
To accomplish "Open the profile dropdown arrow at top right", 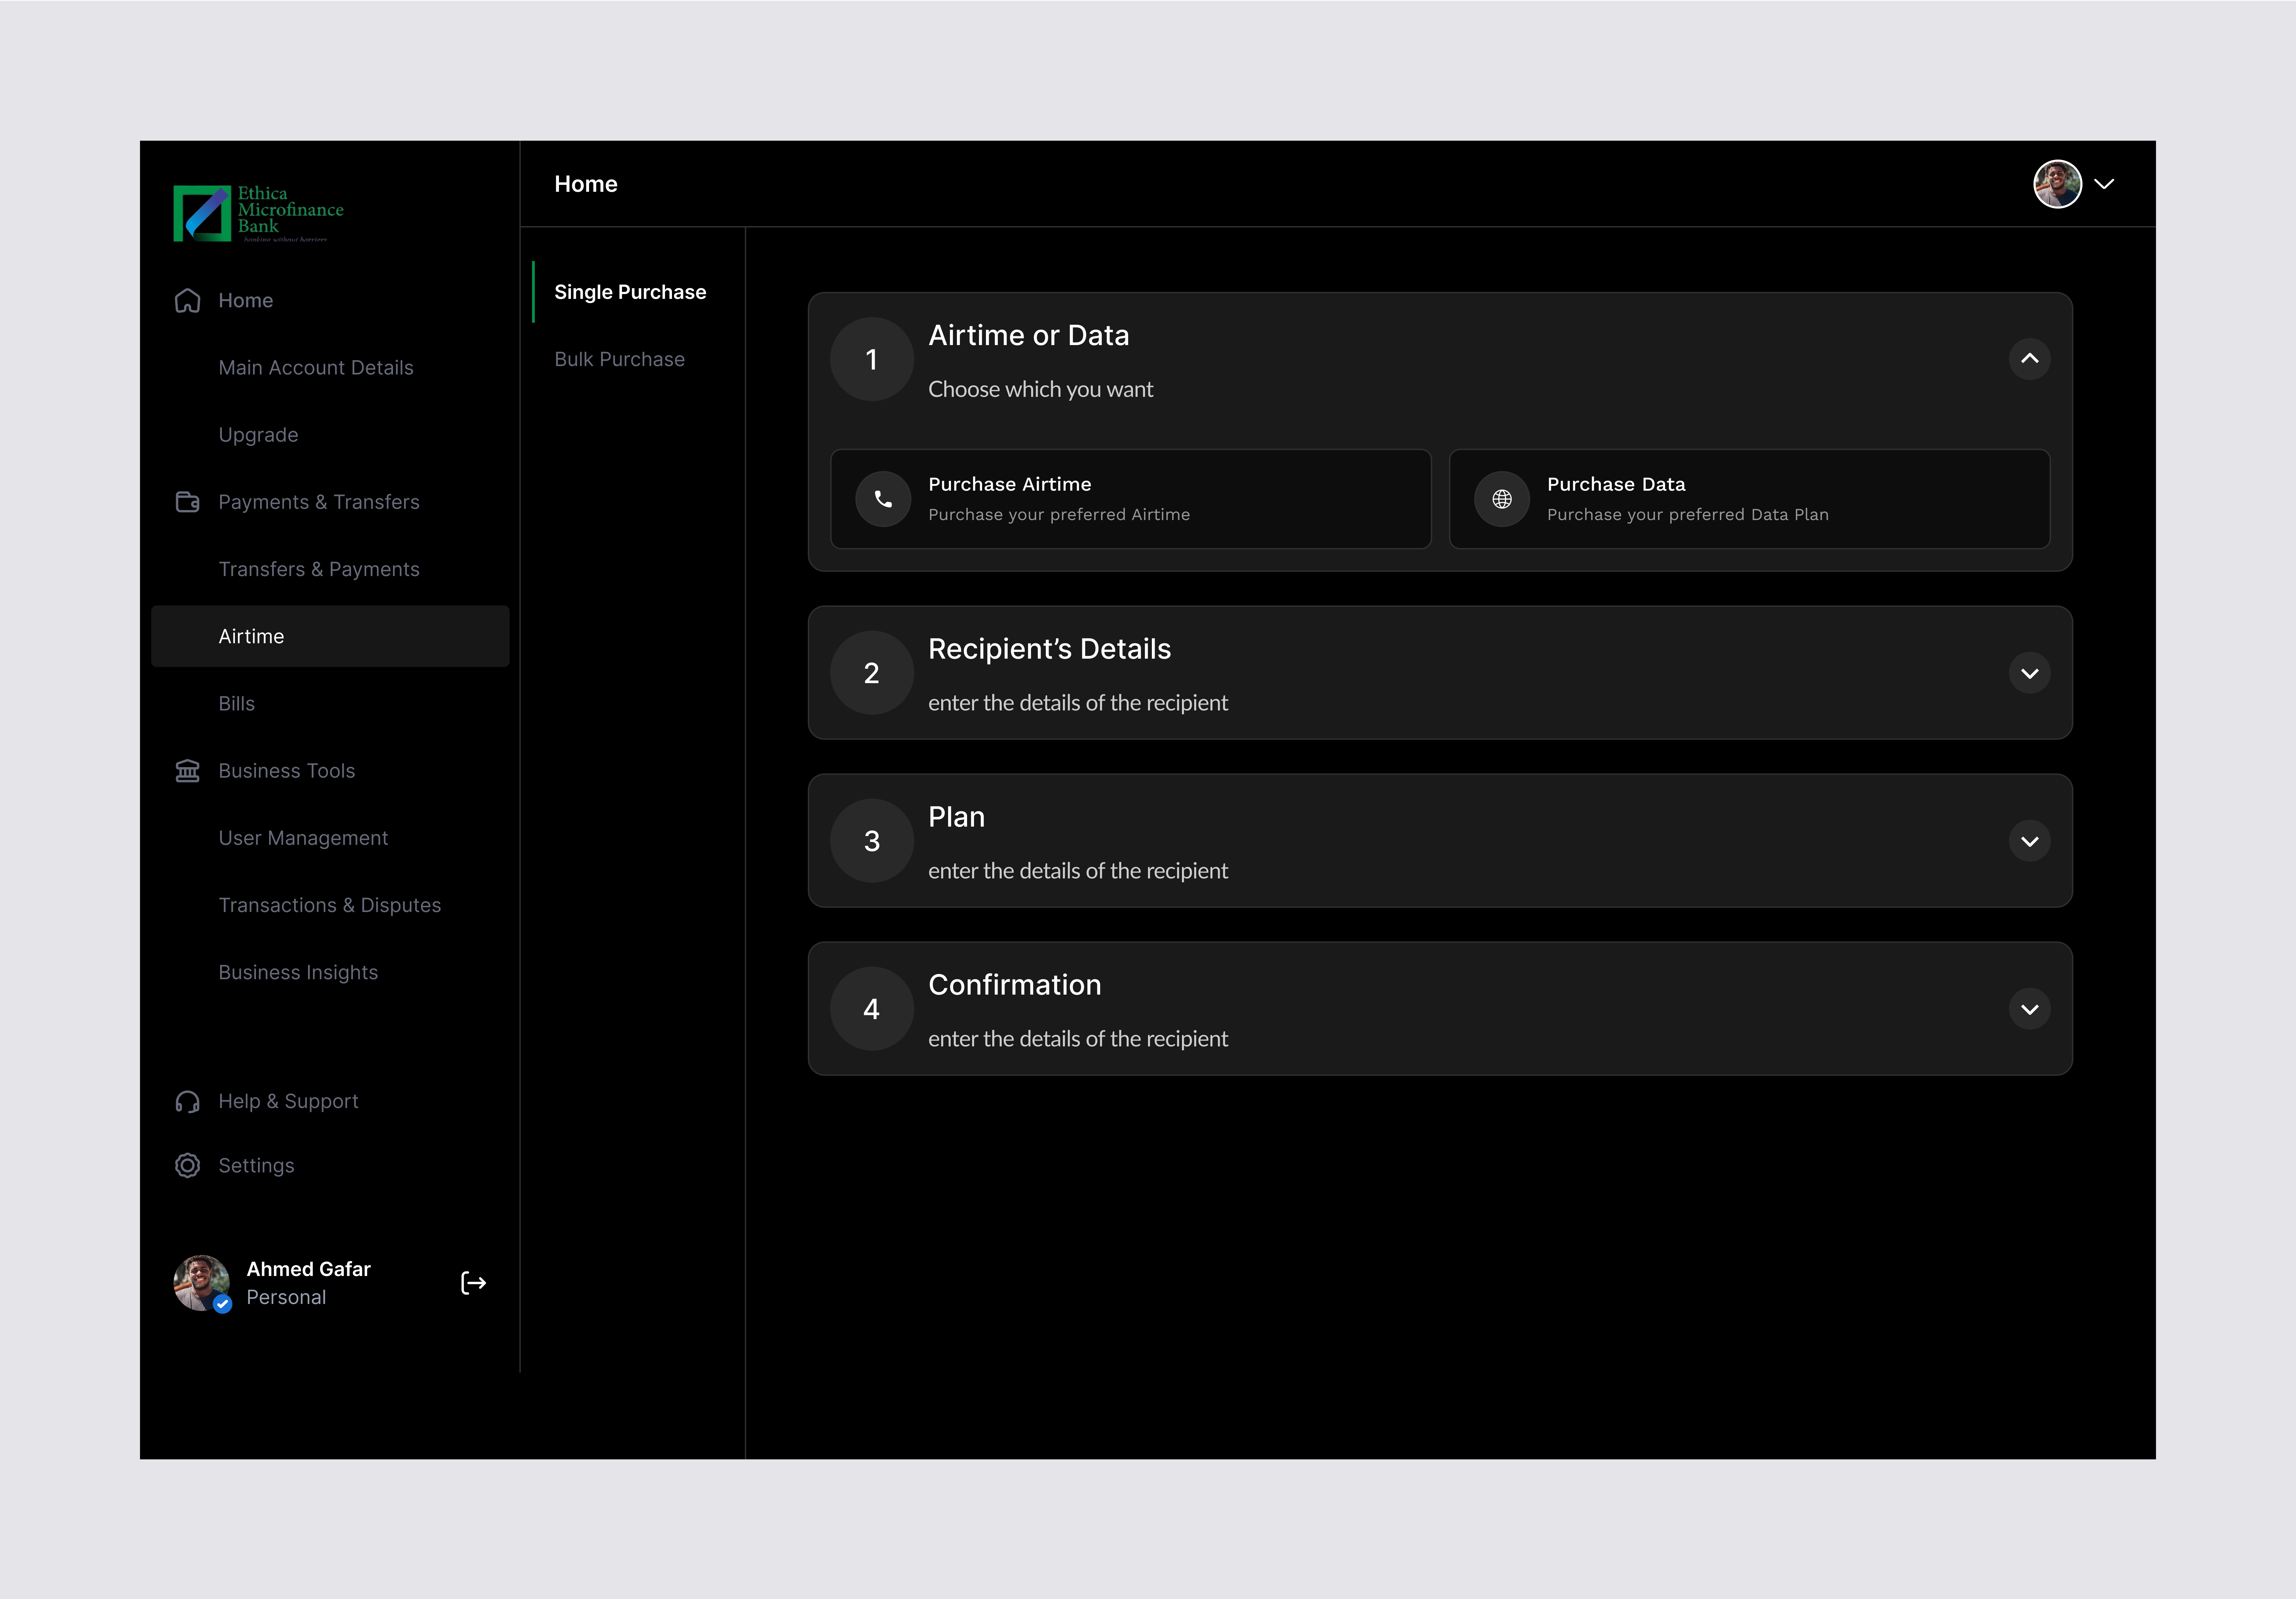I will click(2104, 184).
